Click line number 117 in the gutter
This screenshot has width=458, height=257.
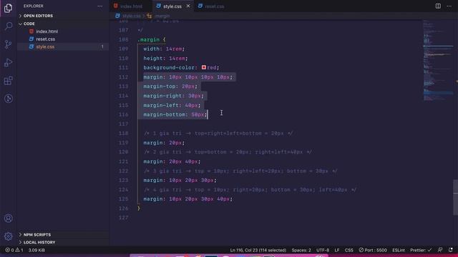coord(124,124)
